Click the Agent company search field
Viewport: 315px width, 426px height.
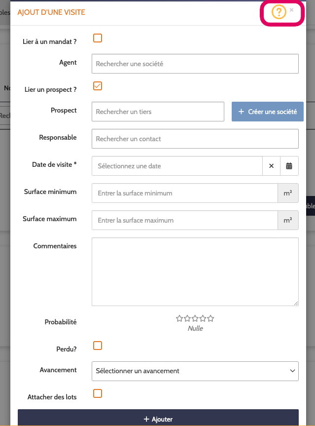(x=195, y=64)
